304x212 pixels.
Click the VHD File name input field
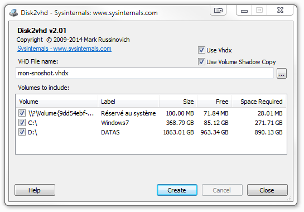pos(144,73)
